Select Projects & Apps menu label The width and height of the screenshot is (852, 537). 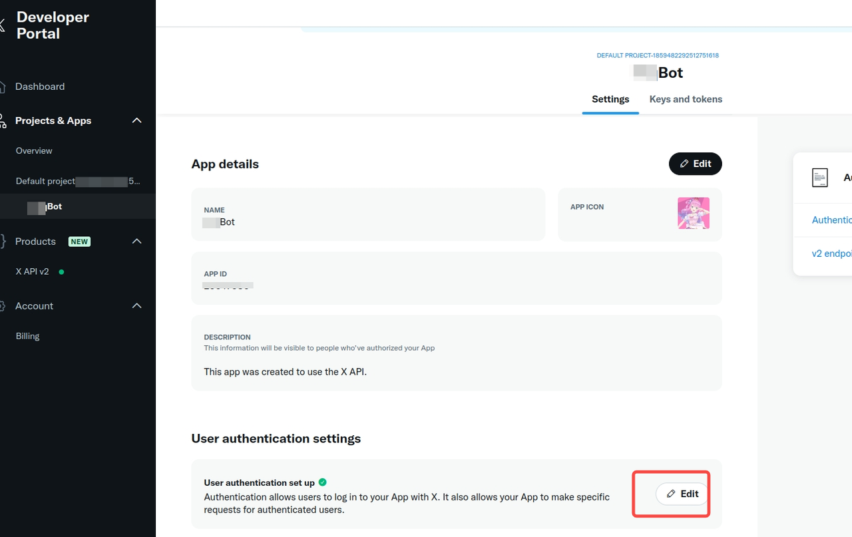53,120
